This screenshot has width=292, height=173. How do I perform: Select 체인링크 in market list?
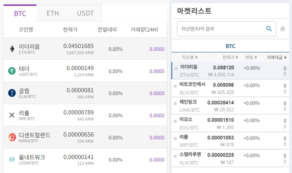[188, 102]
